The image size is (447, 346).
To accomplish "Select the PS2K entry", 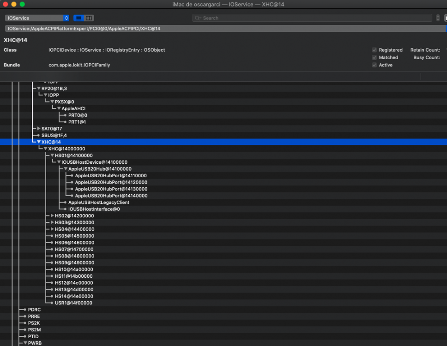I will coord(34,323).
